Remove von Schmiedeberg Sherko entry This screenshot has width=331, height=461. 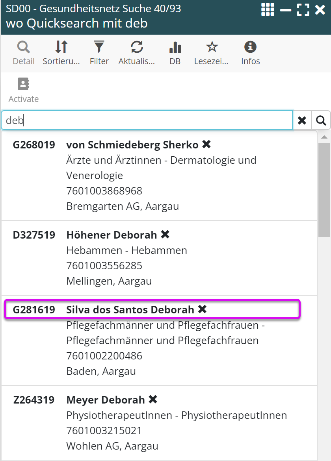(x=206, y=144)
